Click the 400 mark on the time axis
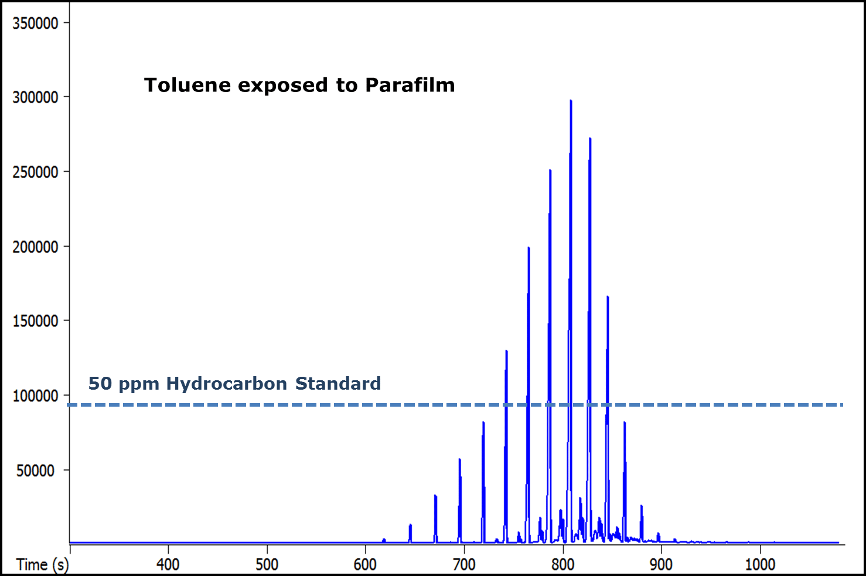 pyautogui.click(x=168, y=564)
